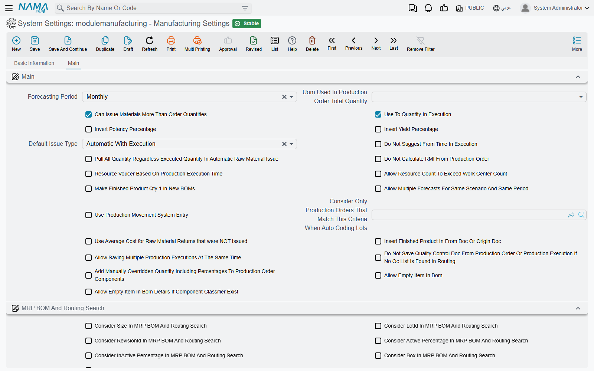Uncheck Use To Quantity In Execution
This screenshot has height=371, width=594.
click(x=378, y=114)
